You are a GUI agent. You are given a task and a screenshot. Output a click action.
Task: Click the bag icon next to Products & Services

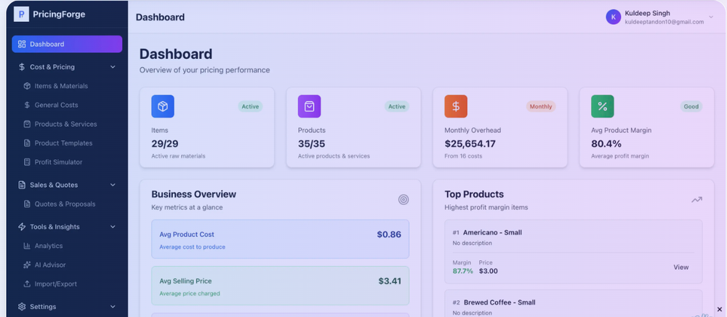(x=27, y=124)
